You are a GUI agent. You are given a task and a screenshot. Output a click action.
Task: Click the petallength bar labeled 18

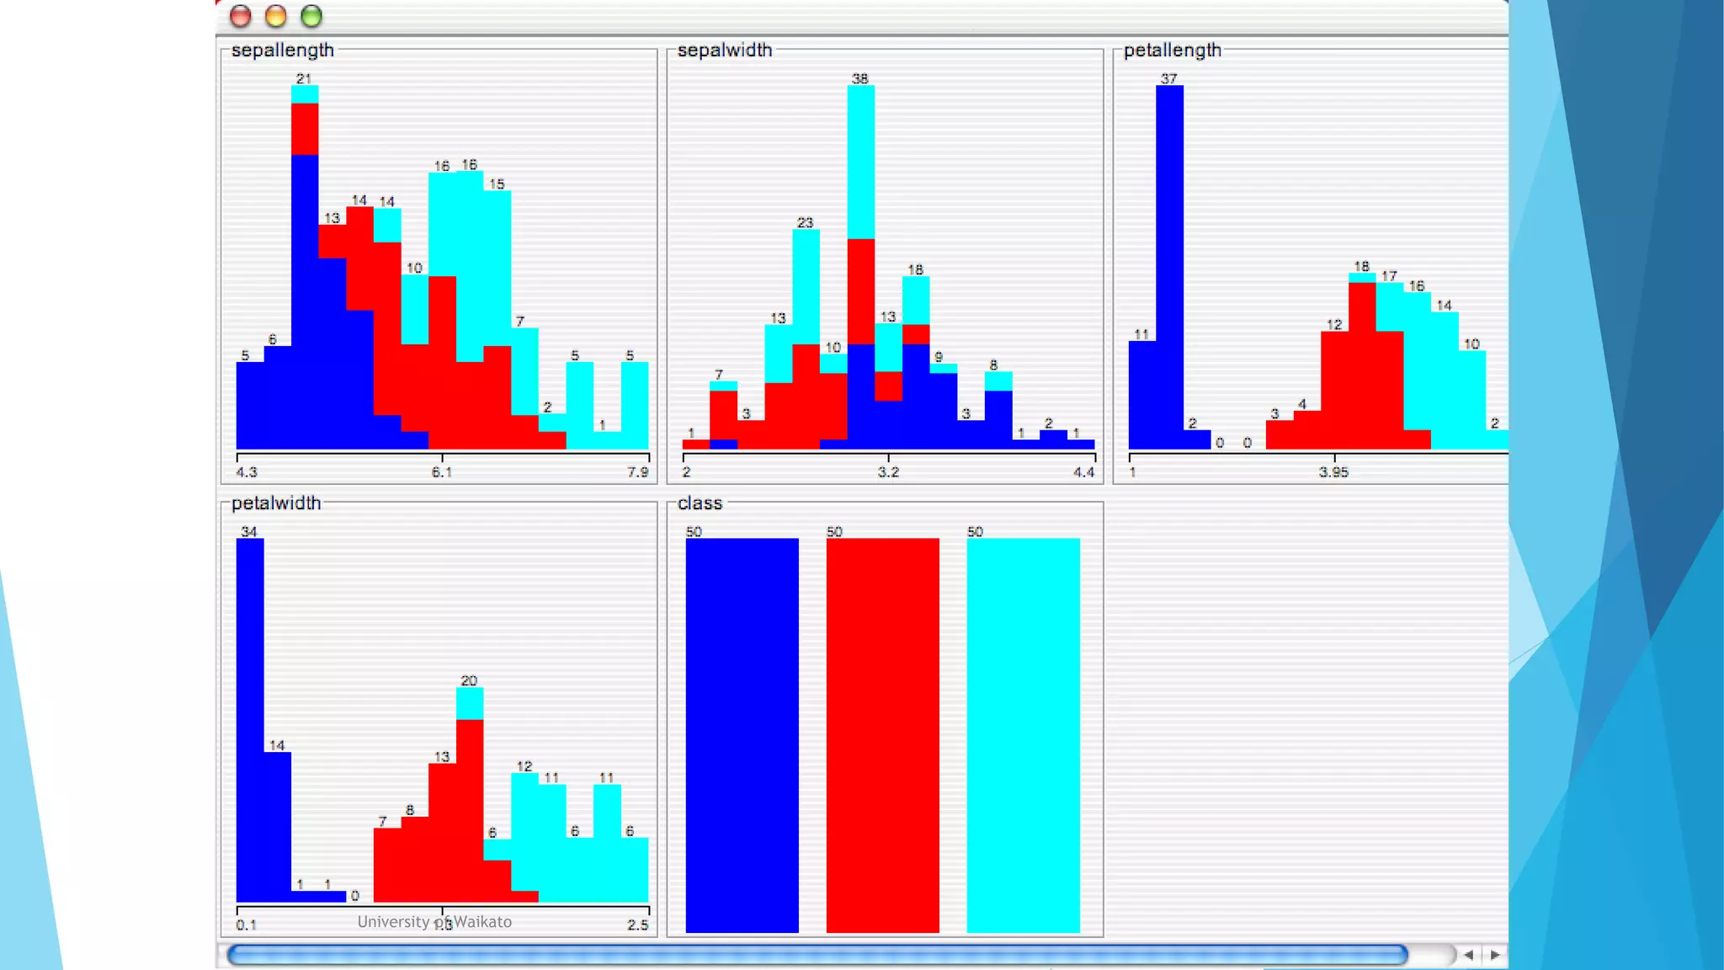(x=1362, y=362)
